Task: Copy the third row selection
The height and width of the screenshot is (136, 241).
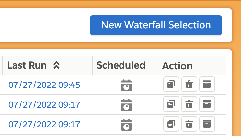Action: (x=171, y=124)
